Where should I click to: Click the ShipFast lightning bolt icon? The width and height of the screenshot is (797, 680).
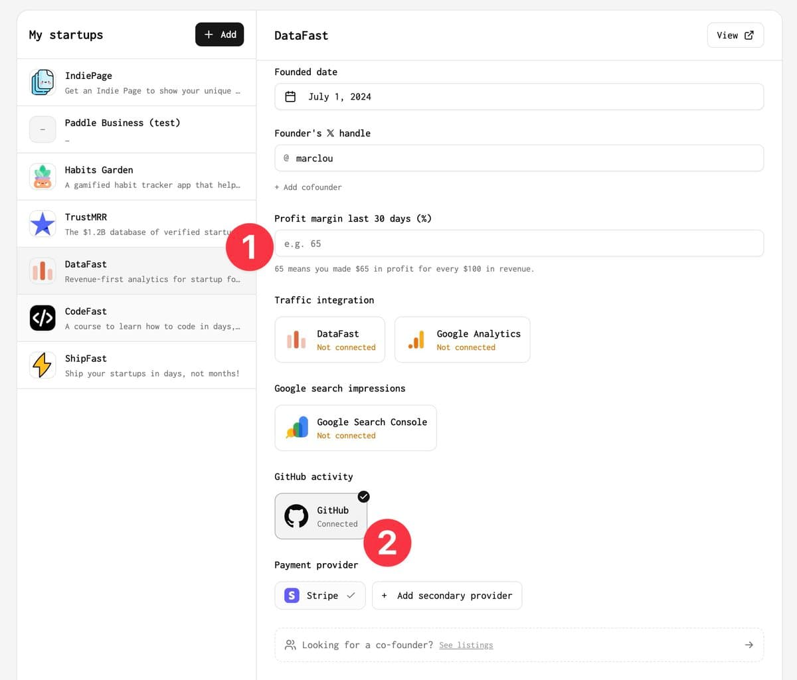tap(43, 365)
